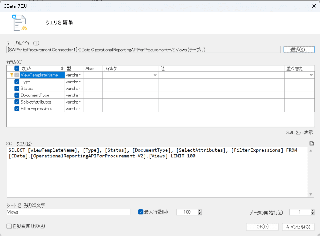Click inside the SQL query text area

[157, 172]
